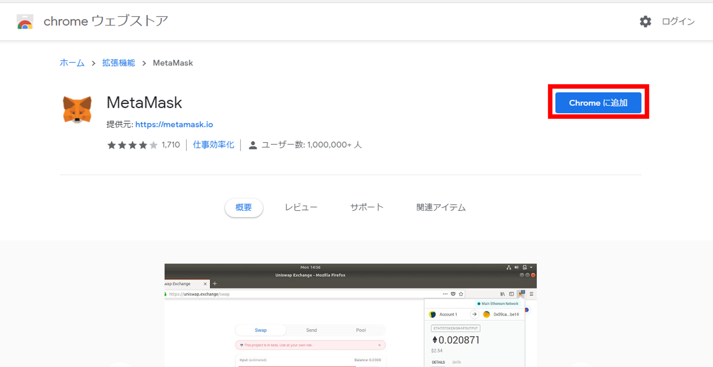Screen dimensions: 713x367
Task: Open the 仕事効率化 category link
Action: point(214,145)
